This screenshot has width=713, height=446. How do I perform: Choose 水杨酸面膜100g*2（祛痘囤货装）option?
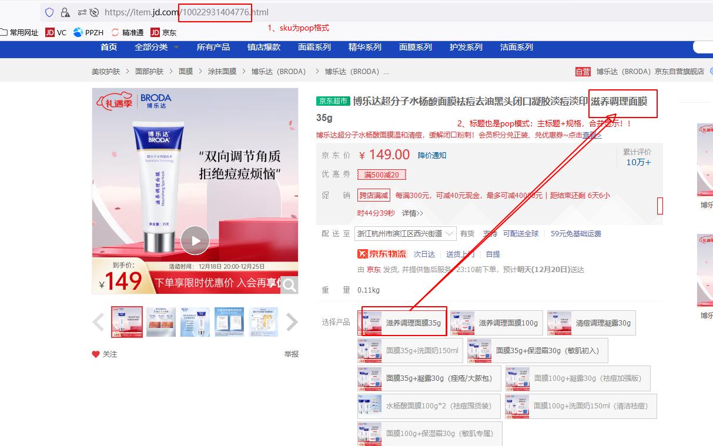pos(429,406)
